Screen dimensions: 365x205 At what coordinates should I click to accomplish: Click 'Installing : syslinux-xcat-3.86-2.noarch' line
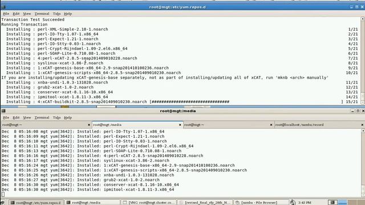(x=55, y=63)
